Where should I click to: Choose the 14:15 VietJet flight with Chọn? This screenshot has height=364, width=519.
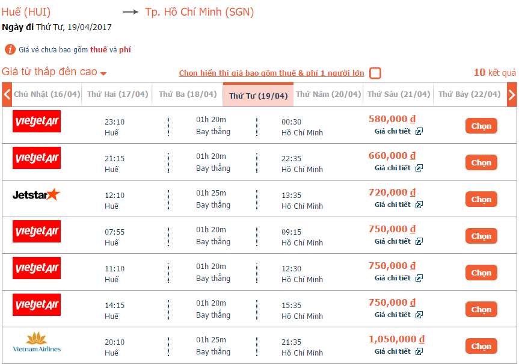pyautogui.click(x=481, y=309)
